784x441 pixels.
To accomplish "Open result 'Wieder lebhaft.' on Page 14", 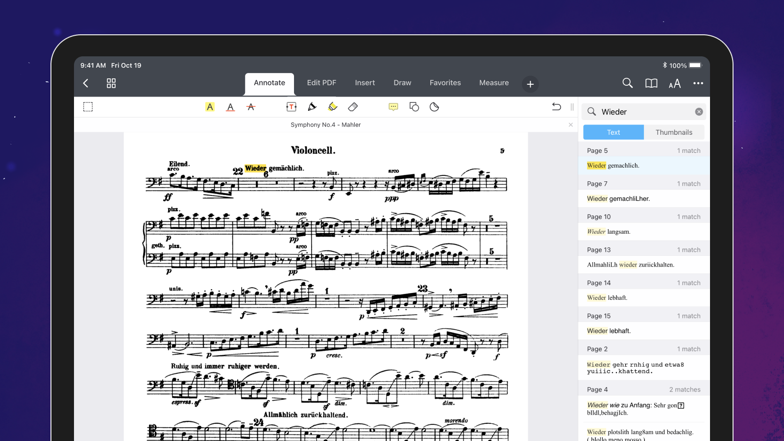I will (644, 298).
